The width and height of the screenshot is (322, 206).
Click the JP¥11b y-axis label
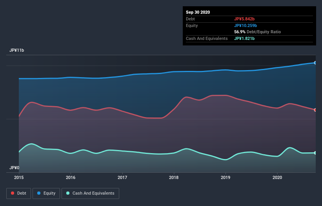pyautogui.click(x=16, y=50)
